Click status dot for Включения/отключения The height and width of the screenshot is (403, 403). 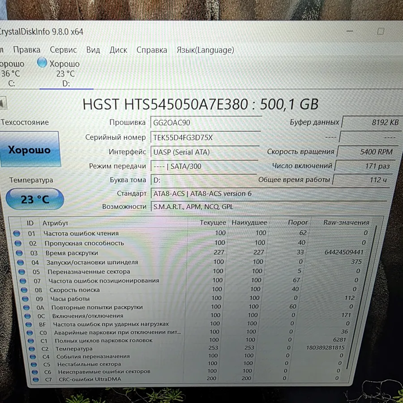point(27,316)
